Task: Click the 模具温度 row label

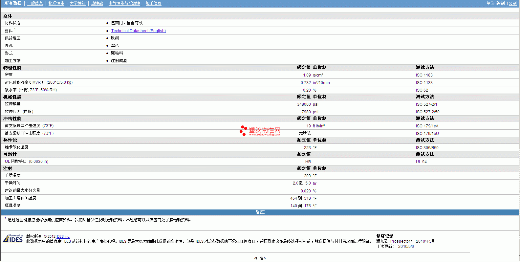Action: point(12,206)
